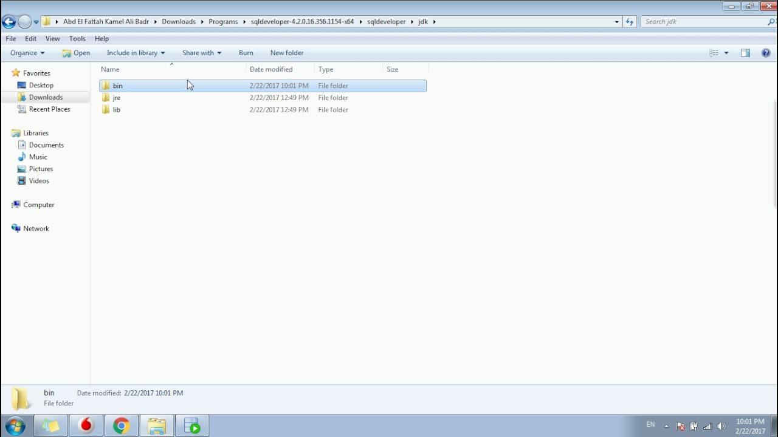Click the blue Help question icon

coord(766,53)
